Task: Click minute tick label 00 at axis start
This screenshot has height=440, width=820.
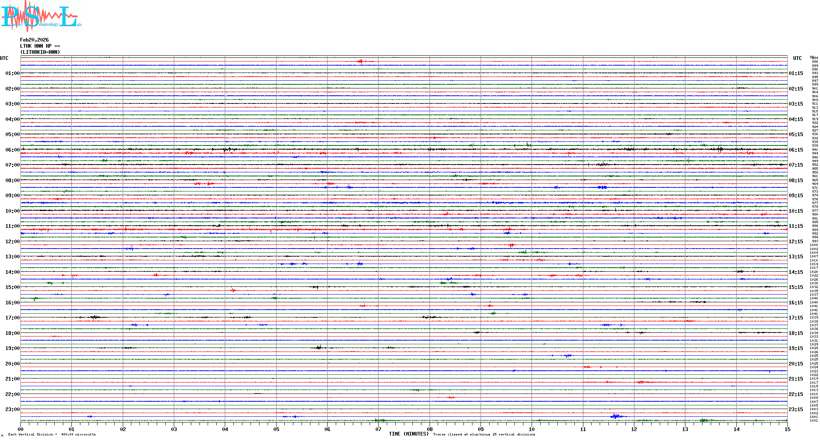Action: tap(21, 429)
